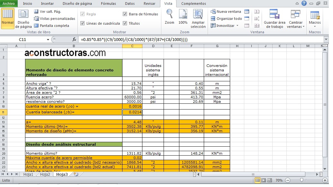333x187 pixels.
Task: Toggle Barra de fórmulas checkbox
Action: point(125,14)
